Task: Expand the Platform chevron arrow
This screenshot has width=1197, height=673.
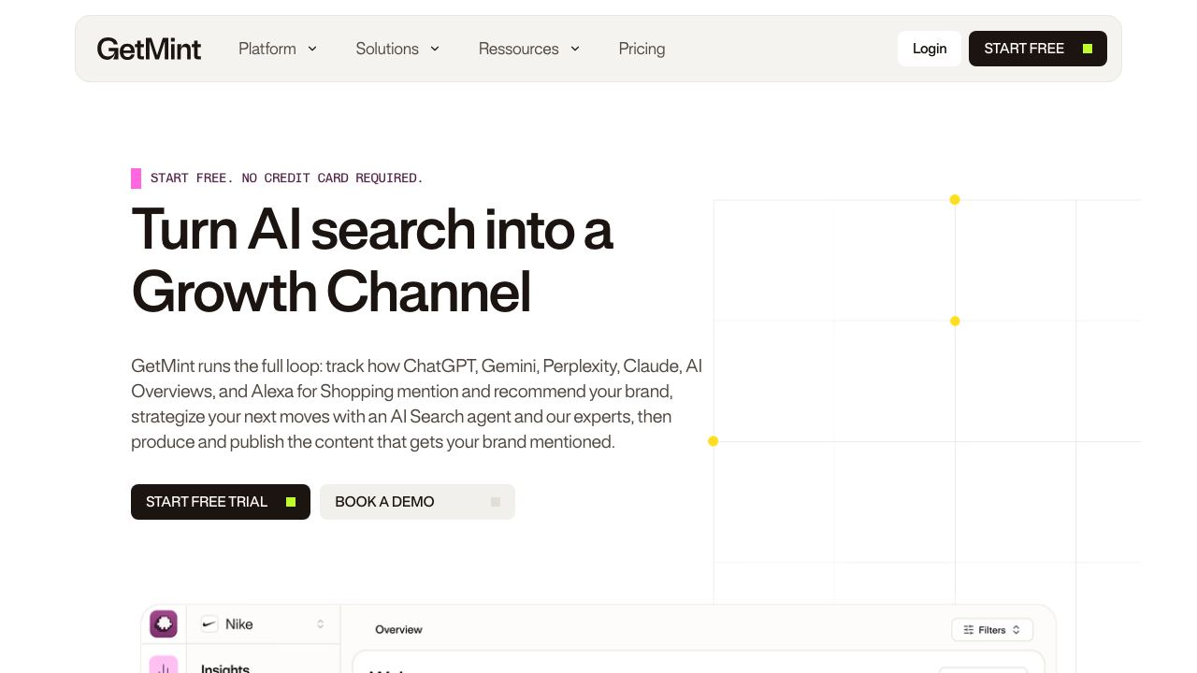Action: (312, 49)
